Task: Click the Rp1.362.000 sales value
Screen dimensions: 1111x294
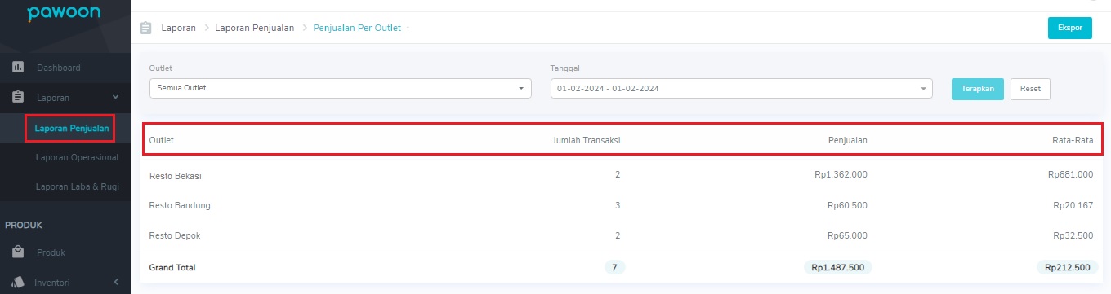Action: pyautogui.click(x=841, y=176)
